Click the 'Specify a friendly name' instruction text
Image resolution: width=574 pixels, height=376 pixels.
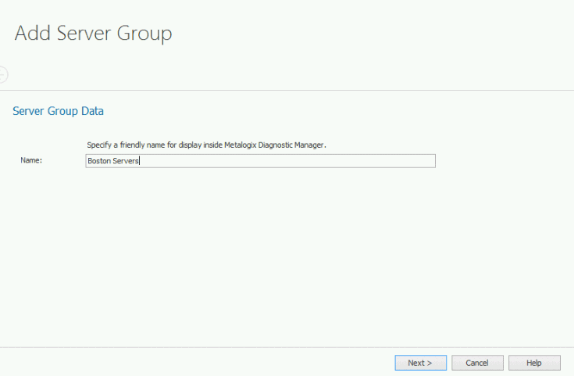tap(206, 145)
